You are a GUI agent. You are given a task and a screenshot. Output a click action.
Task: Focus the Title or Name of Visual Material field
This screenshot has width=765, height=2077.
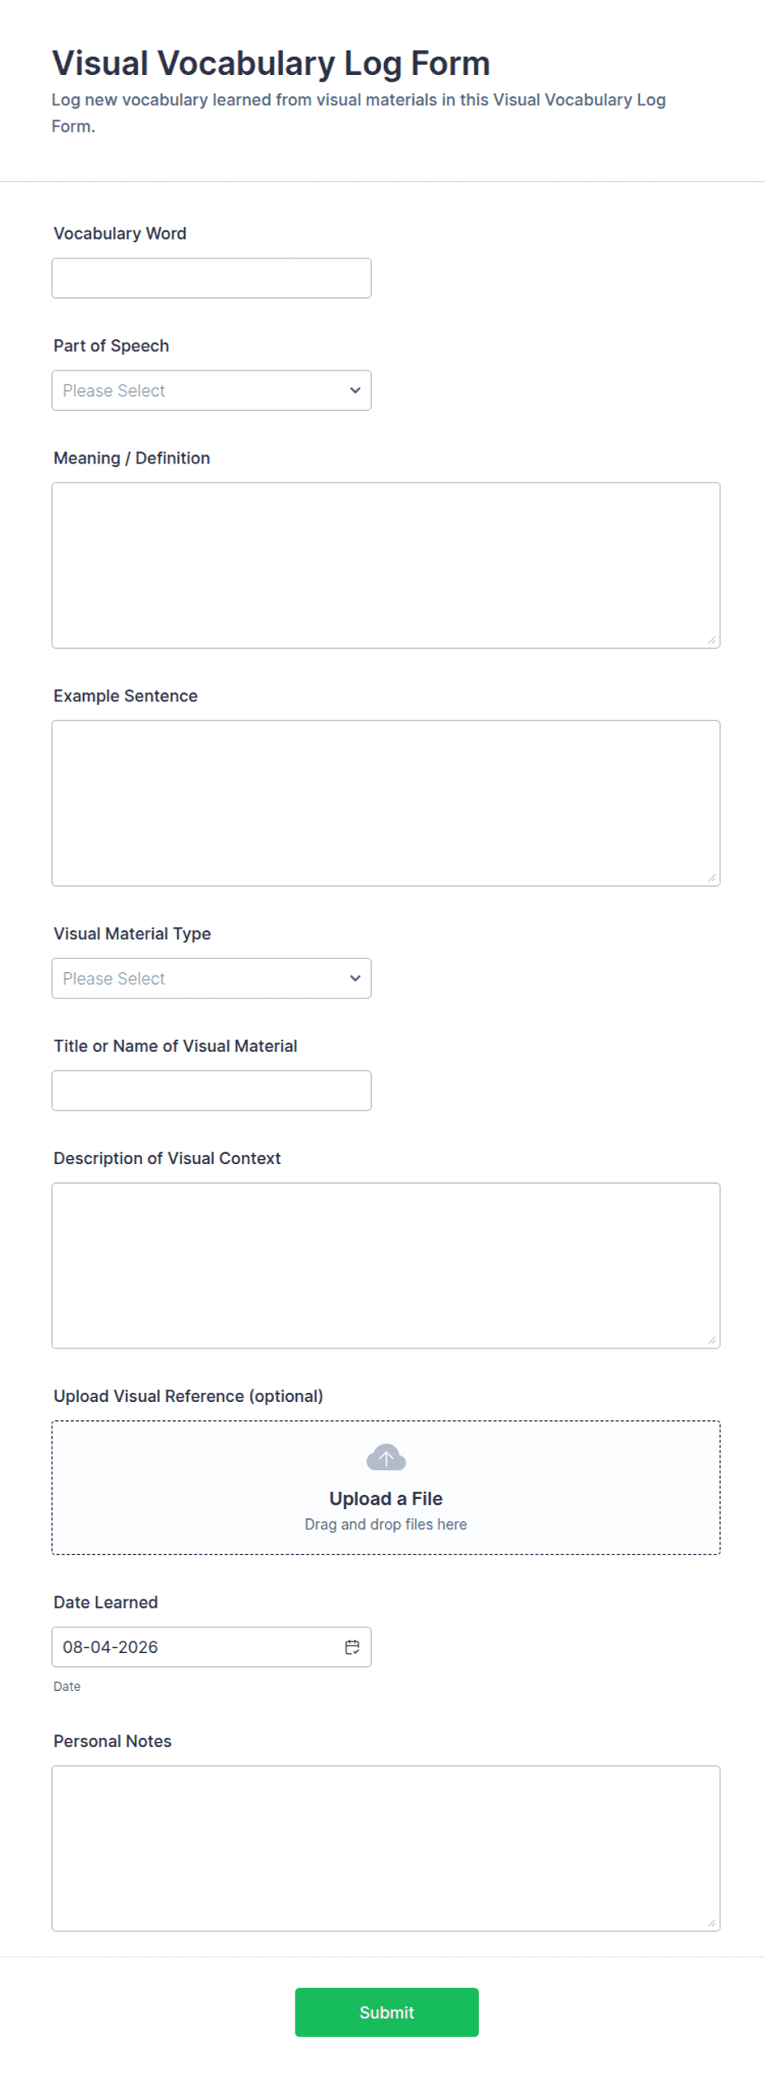pyautogui.click(x=211, y=1091)
